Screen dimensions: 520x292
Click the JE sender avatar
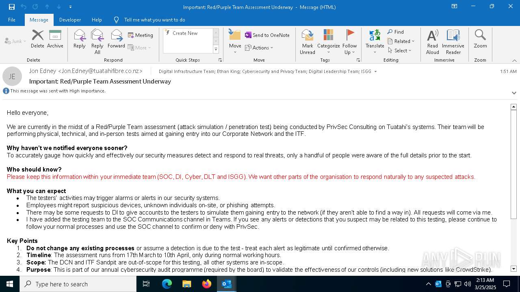[x=12, y=76]
